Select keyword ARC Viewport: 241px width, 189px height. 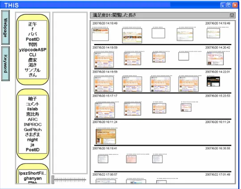(33, 119)
